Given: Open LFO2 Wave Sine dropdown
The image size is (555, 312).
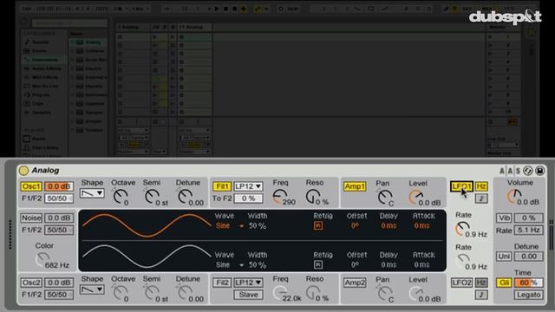Looking at the screenshot, I should 229,264.
